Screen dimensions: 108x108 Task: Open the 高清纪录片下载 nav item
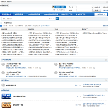[67, 14]
